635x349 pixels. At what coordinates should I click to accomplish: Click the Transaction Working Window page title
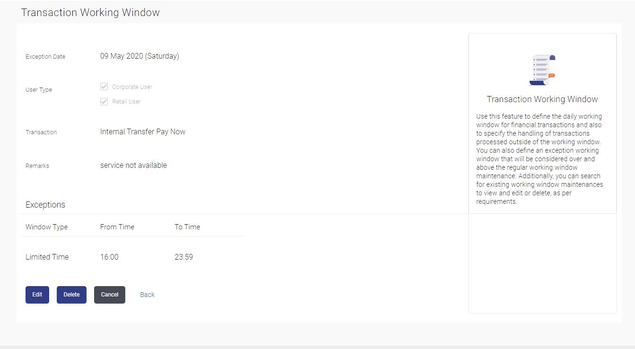(x=90, y=12)
